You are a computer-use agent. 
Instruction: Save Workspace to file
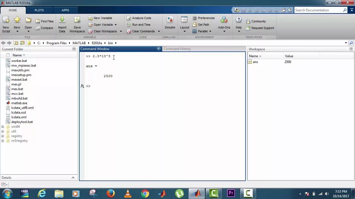tap(77, 24)
